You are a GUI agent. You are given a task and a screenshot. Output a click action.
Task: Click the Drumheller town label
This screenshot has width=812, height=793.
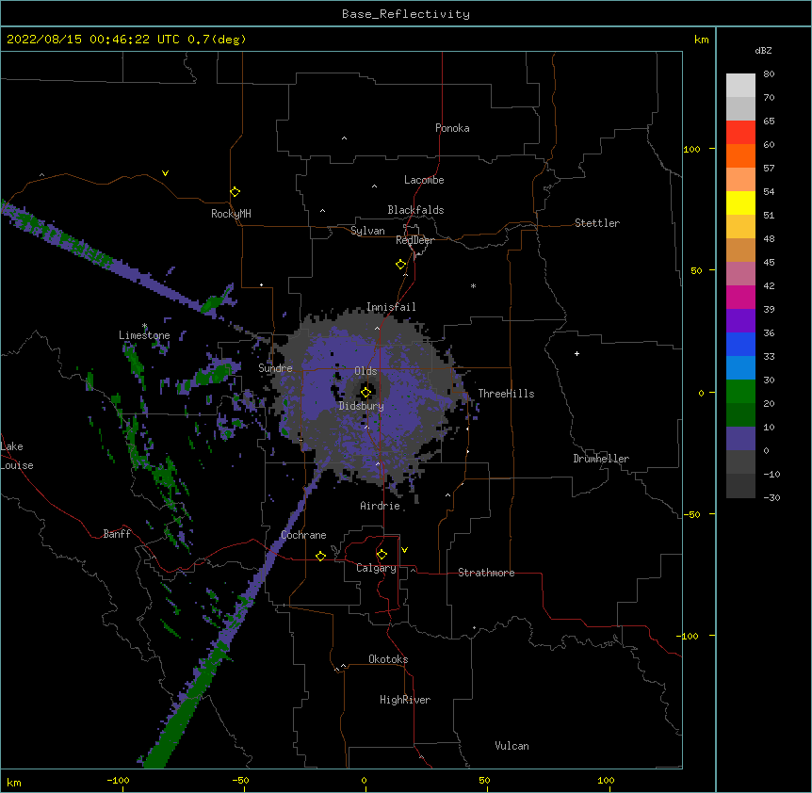pyautogui.click(x=601, y=459)
